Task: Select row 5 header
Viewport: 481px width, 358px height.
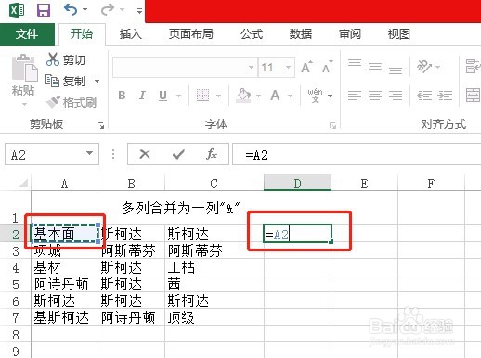Action: 16,285
